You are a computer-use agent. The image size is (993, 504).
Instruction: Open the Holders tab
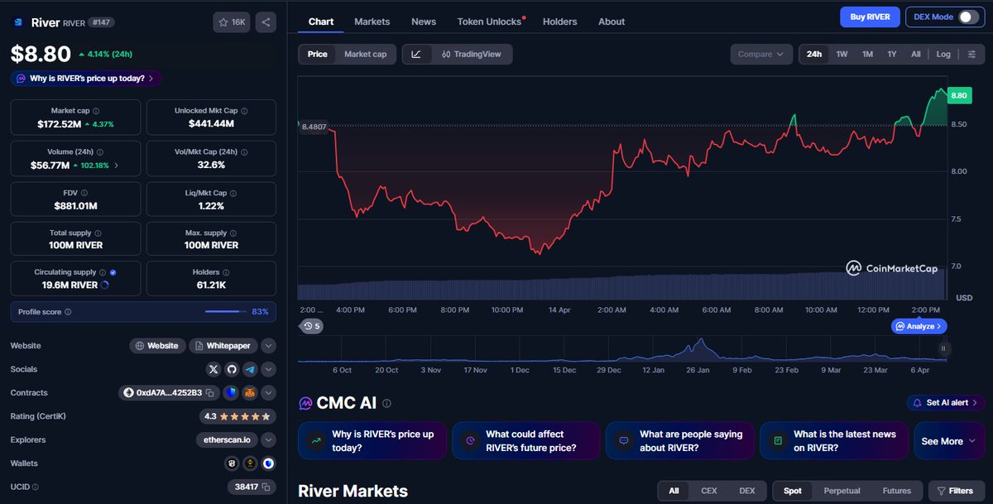coord(560,22)
